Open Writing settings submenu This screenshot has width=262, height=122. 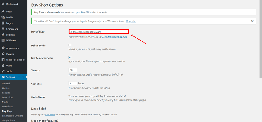tap(6, 88)
